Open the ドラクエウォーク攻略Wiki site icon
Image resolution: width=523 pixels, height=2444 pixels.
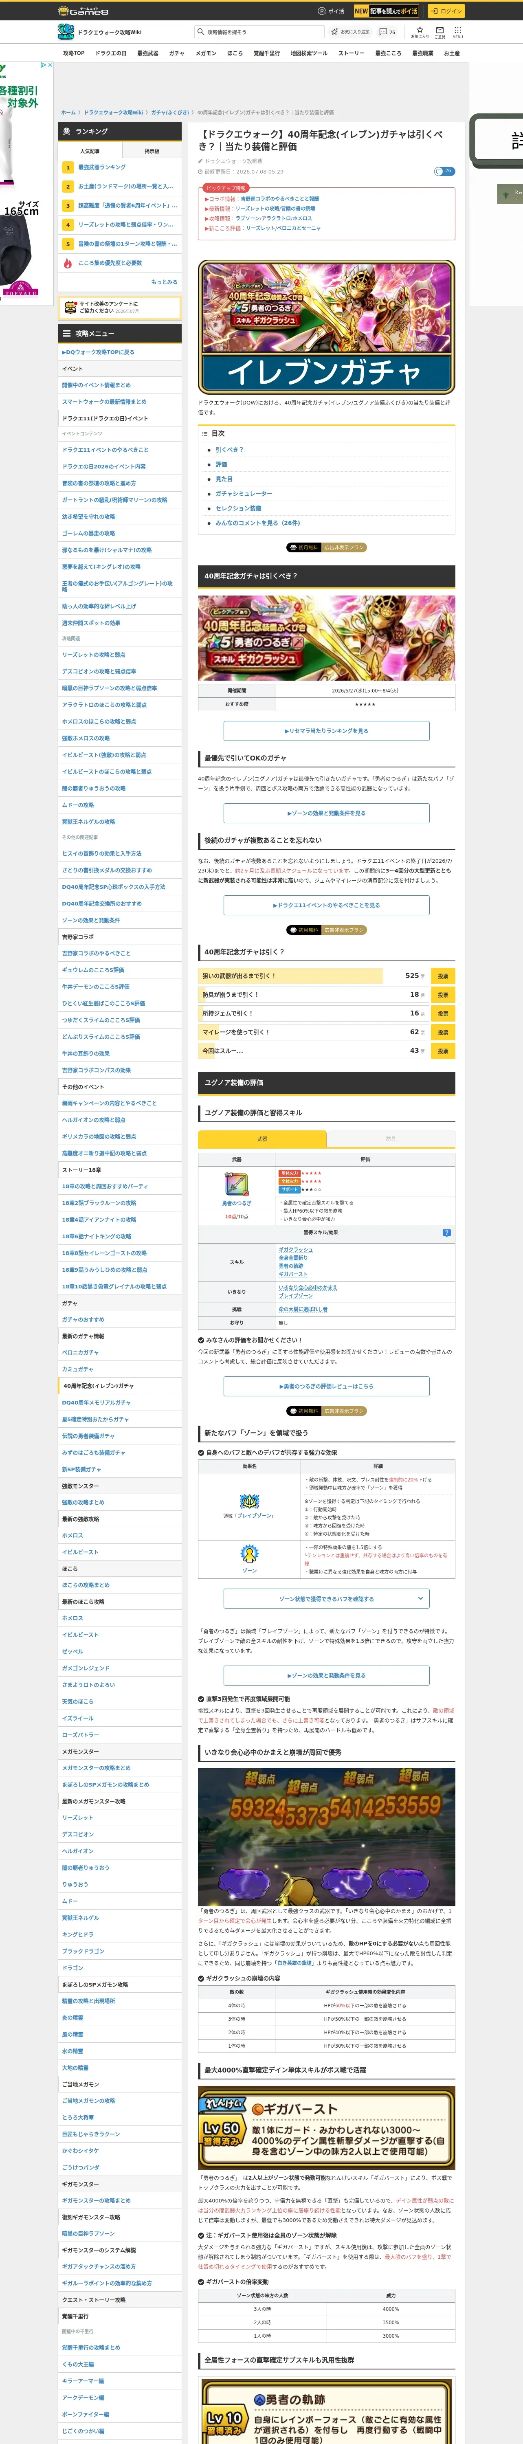pos(66,32)
